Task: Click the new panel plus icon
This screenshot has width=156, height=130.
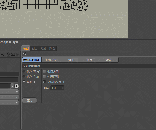Action: [18, 54]
